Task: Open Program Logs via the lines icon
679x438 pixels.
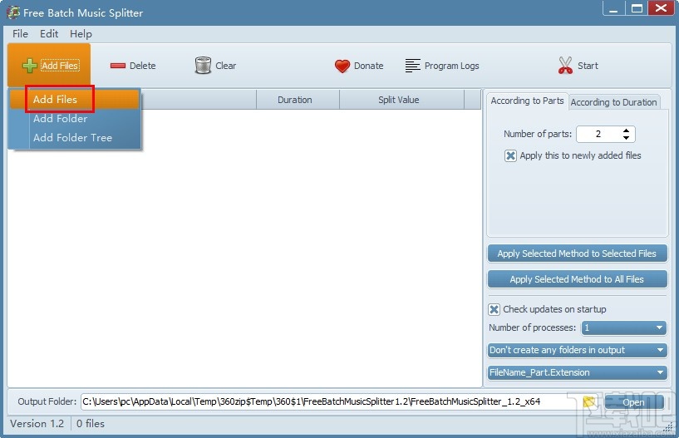Action: [413, 66]
